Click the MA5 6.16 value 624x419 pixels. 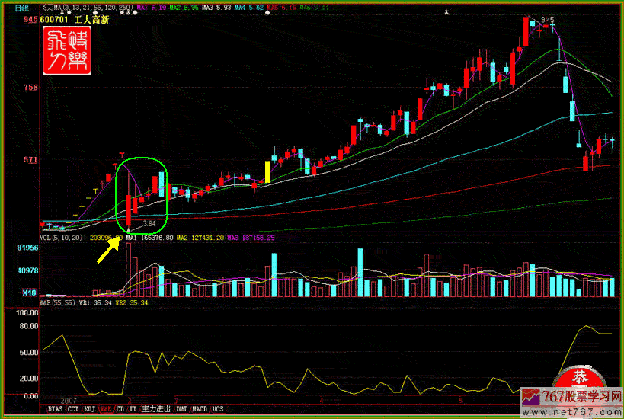point(281,7)
